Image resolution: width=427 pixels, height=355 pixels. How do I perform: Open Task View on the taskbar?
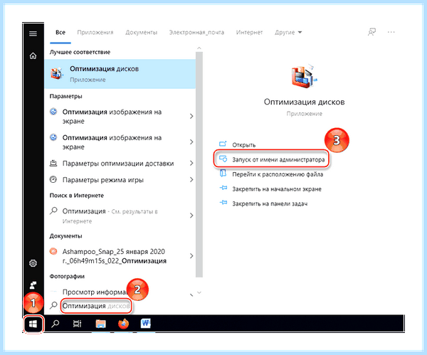[78, 324]
